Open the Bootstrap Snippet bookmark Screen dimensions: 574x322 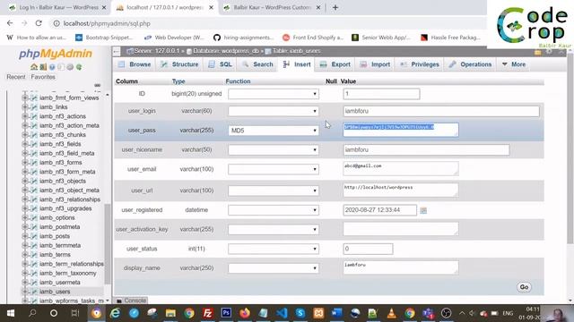click(104, 38)
